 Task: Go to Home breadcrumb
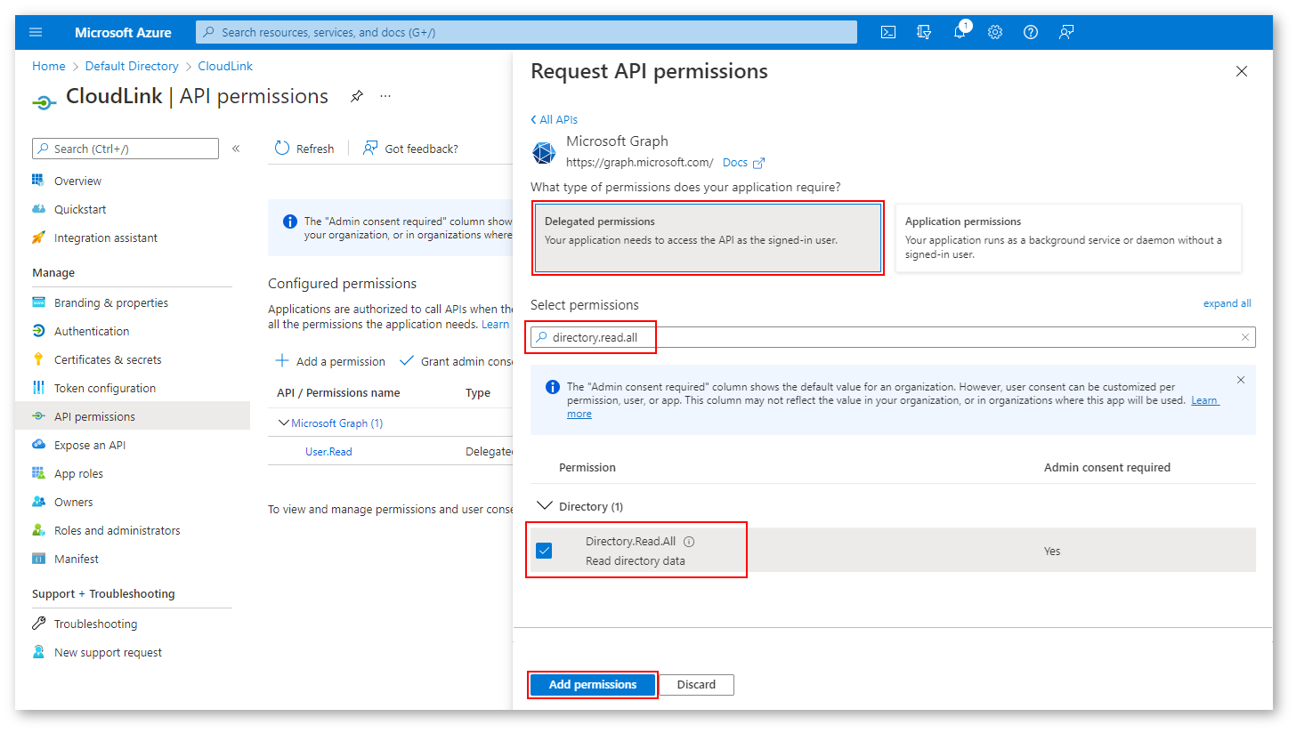[49, 66]
